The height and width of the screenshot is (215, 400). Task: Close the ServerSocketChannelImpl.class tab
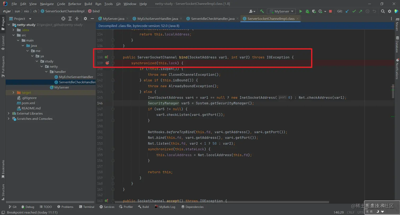pos(298,19)
